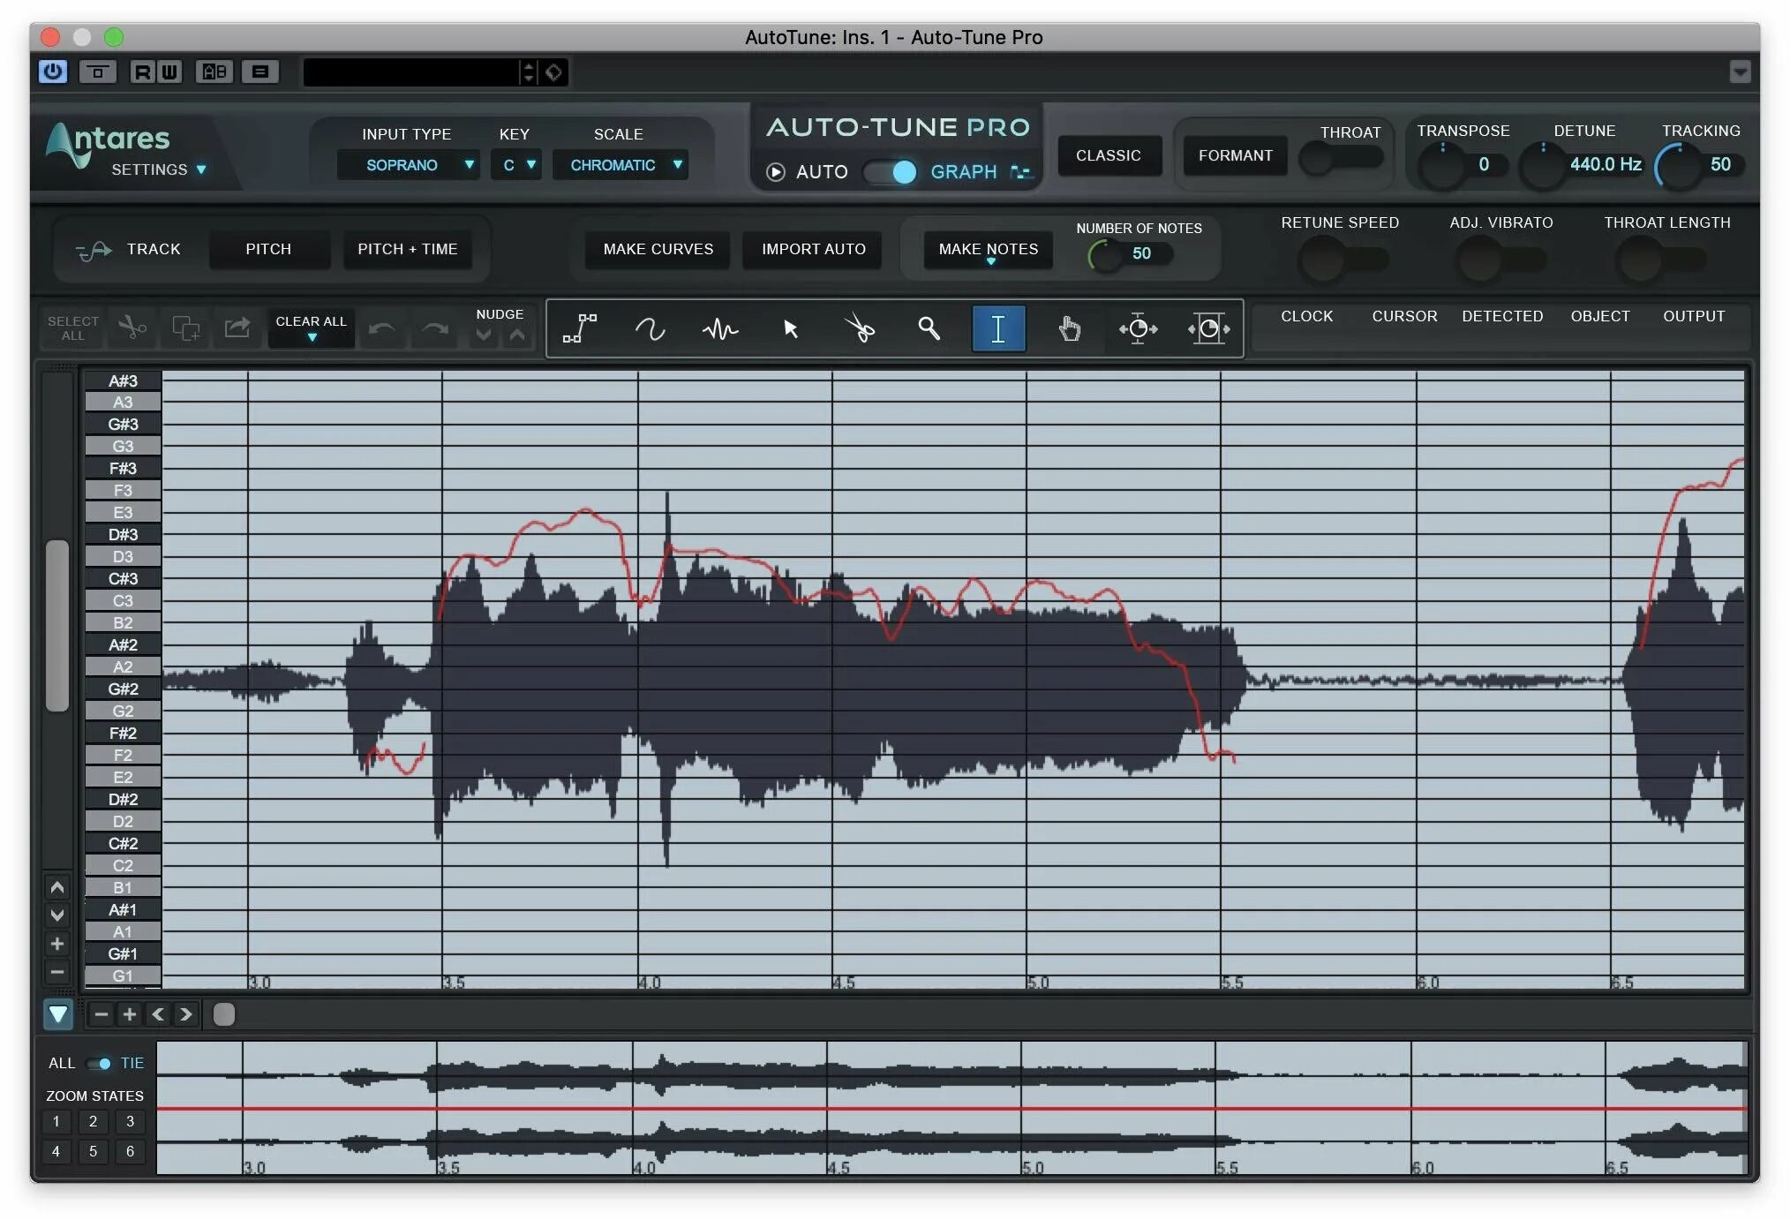Image resolution: width=1790 pixels, height=1220 pixels.
Task: Click the Write automation W button
Action: pos(169,72)
